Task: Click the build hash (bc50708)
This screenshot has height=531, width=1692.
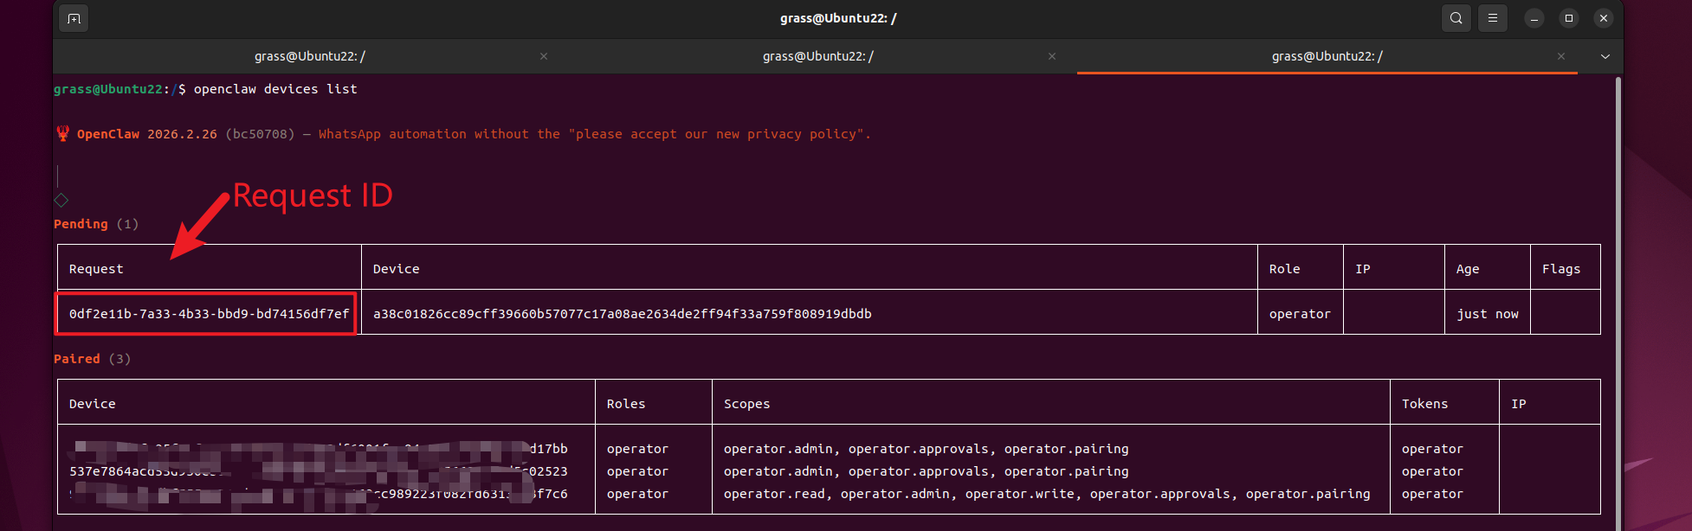Action: pyautogui.click(x=260, y=134)
